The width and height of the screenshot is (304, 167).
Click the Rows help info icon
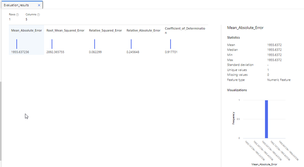pos(18,14)
